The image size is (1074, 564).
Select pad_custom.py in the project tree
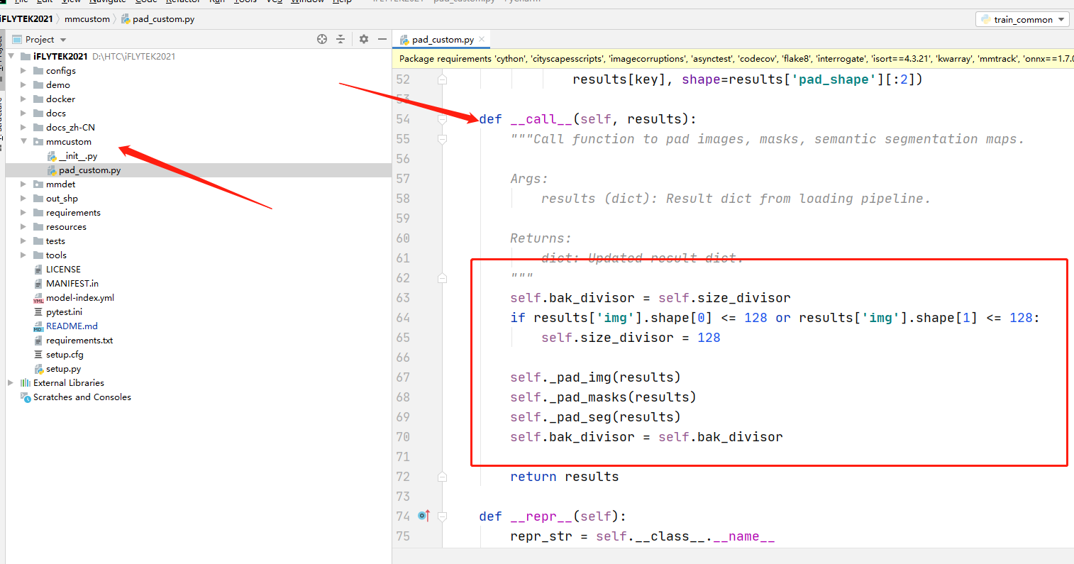[89, 170]
